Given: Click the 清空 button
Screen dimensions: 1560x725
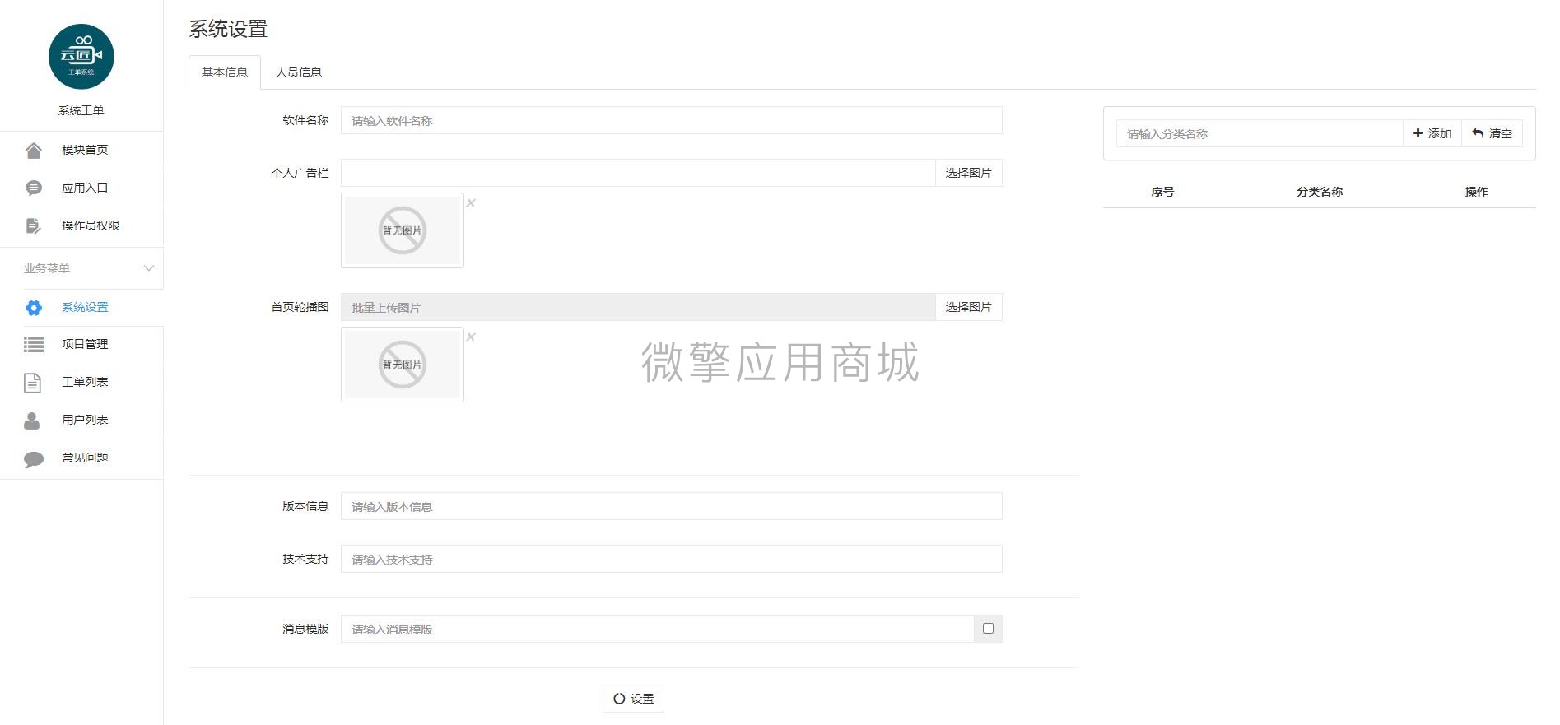Looking at the screenshot, I should coord(1492,133).
